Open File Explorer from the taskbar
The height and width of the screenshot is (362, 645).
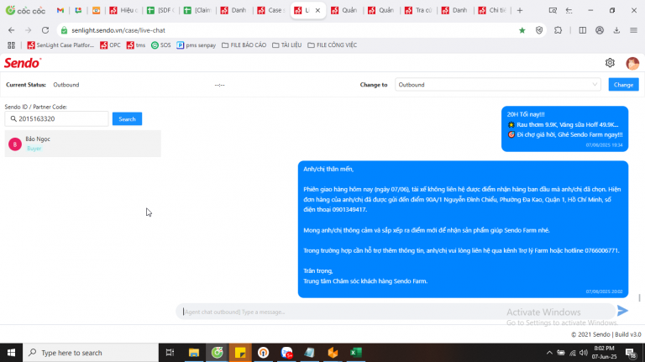[194, 353]
